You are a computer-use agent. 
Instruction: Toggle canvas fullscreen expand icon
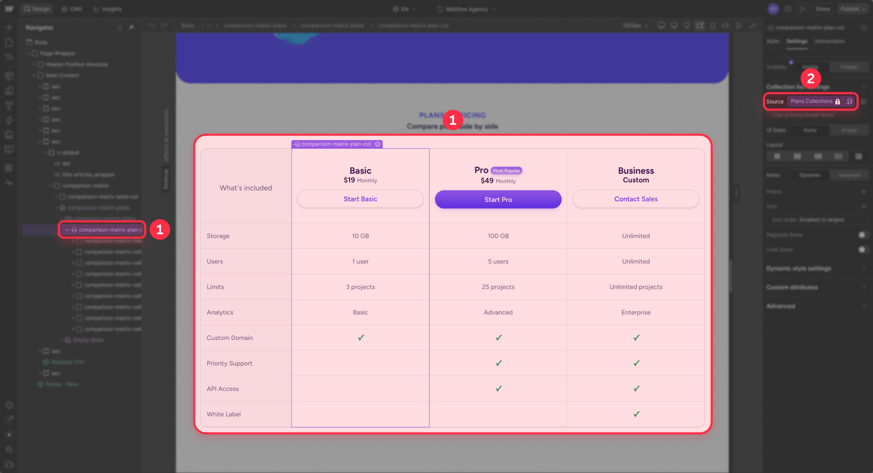(x=753, y=25)
